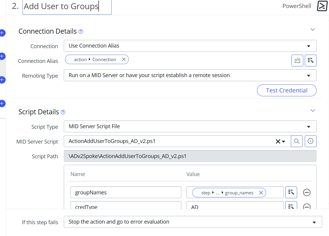Viewport: 329px width, 236px height.
Task: Click the 'If this step fails' label
Action: [x=40, y=222]
